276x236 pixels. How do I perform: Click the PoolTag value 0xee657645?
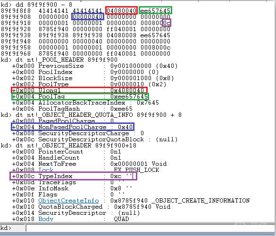click(x=129, y=97)
